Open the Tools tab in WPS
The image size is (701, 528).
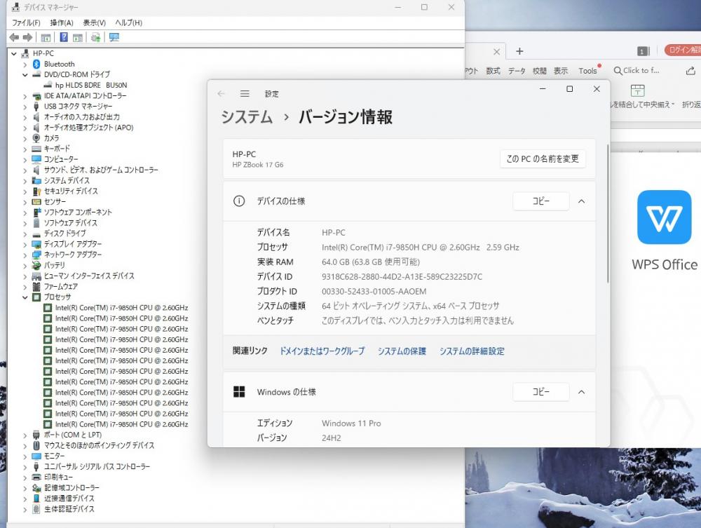pyautogui.click(x=587, y=71)
